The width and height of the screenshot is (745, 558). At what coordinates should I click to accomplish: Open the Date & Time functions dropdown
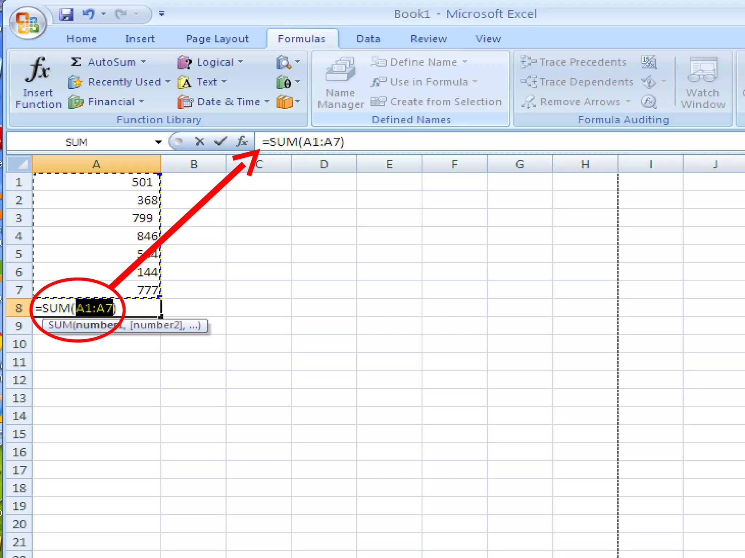[229, 102]
